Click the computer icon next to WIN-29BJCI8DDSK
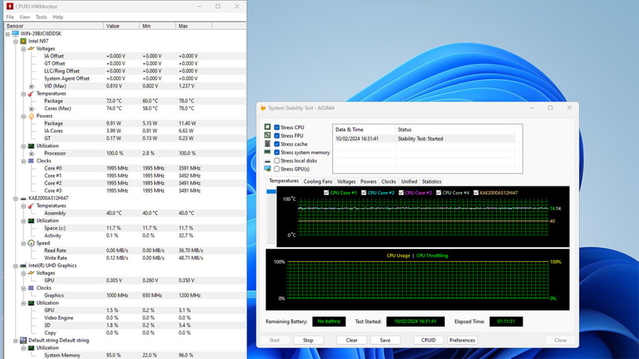639x359 pixels. coord(16,34)
